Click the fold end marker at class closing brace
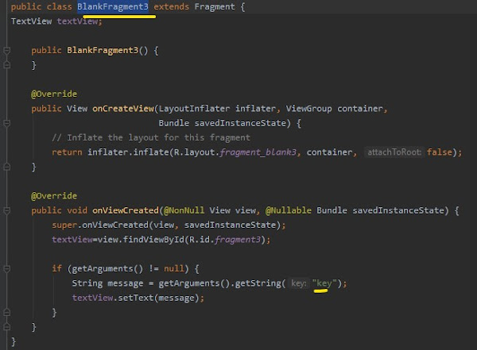Screen dimensions: 477x350 (7, 341)
